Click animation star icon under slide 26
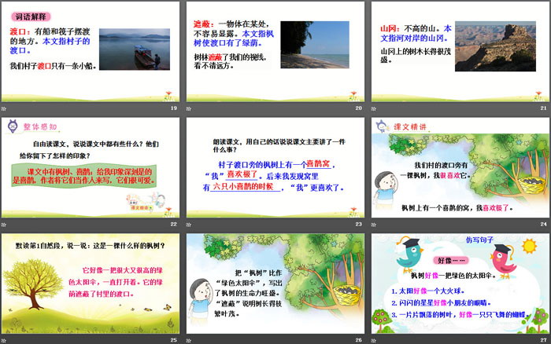551x344 pixels. pyautogui.click(x=189, y=341)
